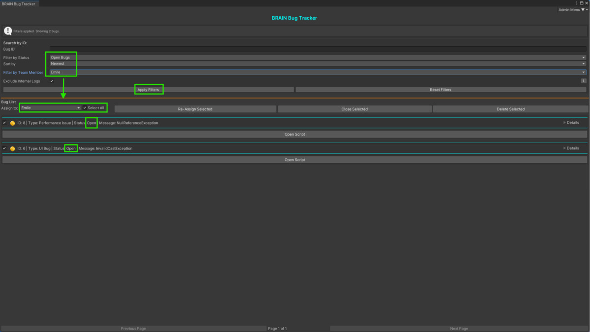Viewport: 590px width, 332px height.
Task: Click the "Message: NullReferenceException" text
Action: coord(129,123)
